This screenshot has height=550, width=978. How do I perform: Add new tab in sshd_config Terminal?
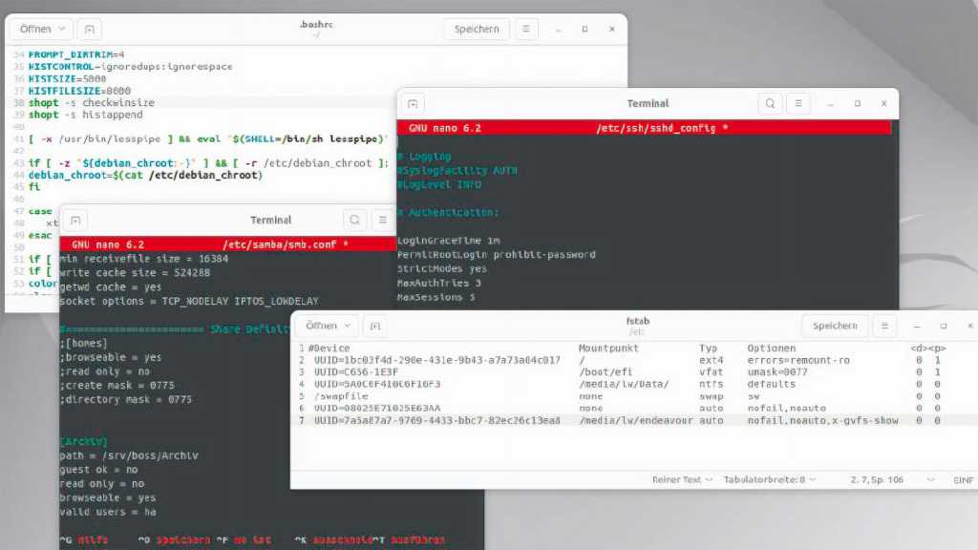click(x=413, y=104)
